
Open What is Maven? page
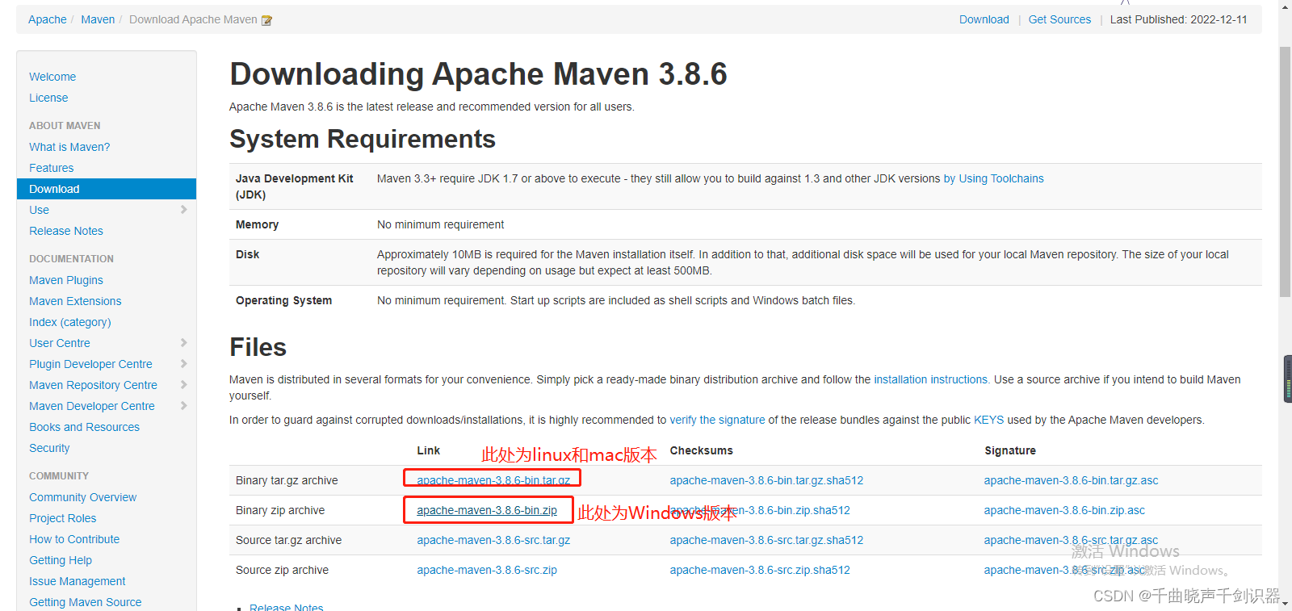69,147
